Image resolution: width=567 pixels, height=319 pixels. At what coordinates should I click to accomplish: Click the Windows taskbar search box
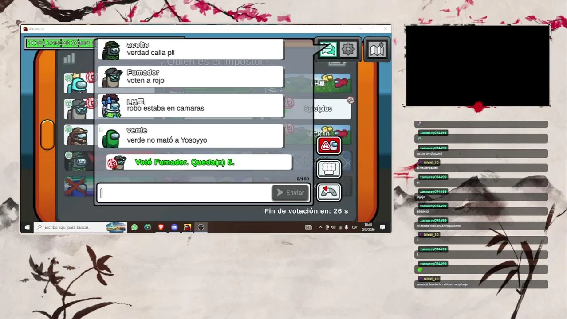(x=81, y=227)
